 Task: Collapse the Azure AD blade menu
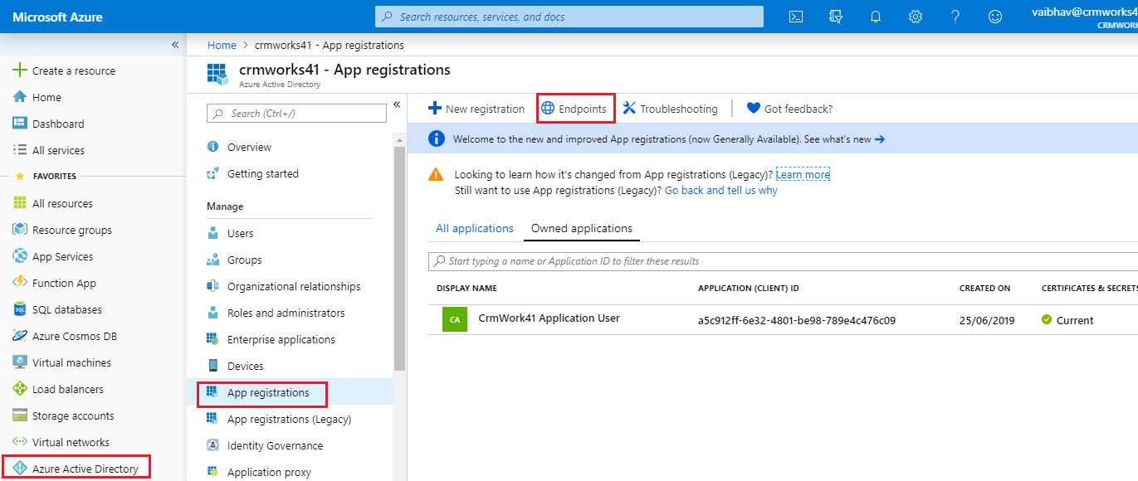coord(397,104)
